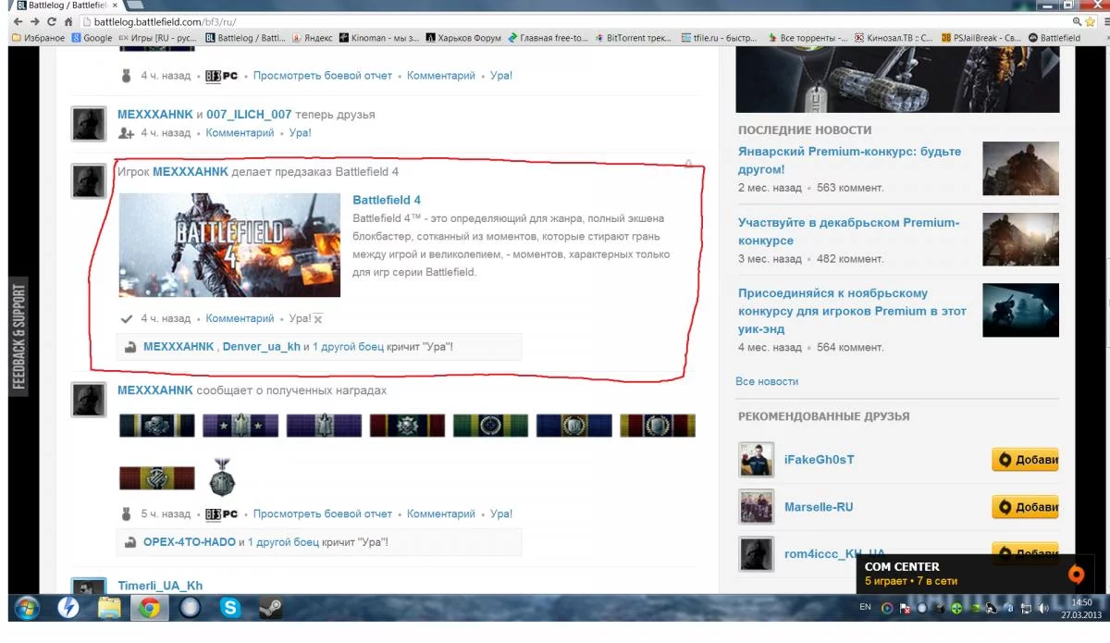
Task: Open the Избраное bookmarks folder
Action: coord(38,38)
